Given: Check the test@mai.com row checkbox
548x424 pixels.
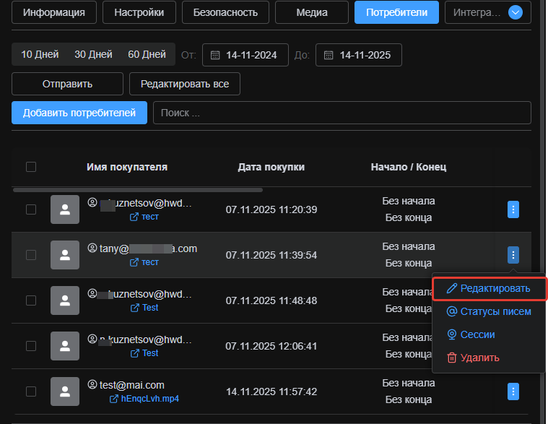Looking at the screenshot, I should coord(31,391).
